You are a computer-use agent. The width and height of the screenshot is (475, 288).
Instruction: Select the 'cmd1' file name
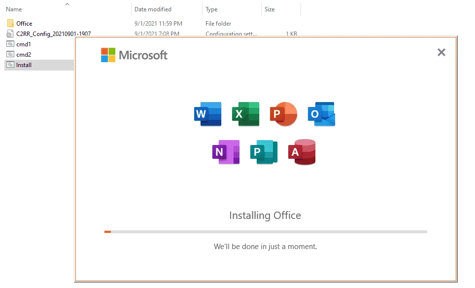tap(24, 44)
